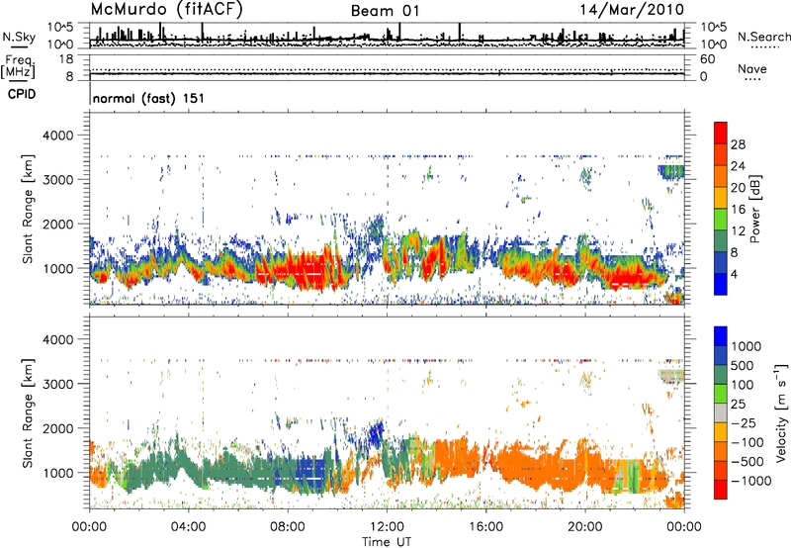791x548 pixels.
Task: Click the N.Search legend label
Action: coord(763,37)
